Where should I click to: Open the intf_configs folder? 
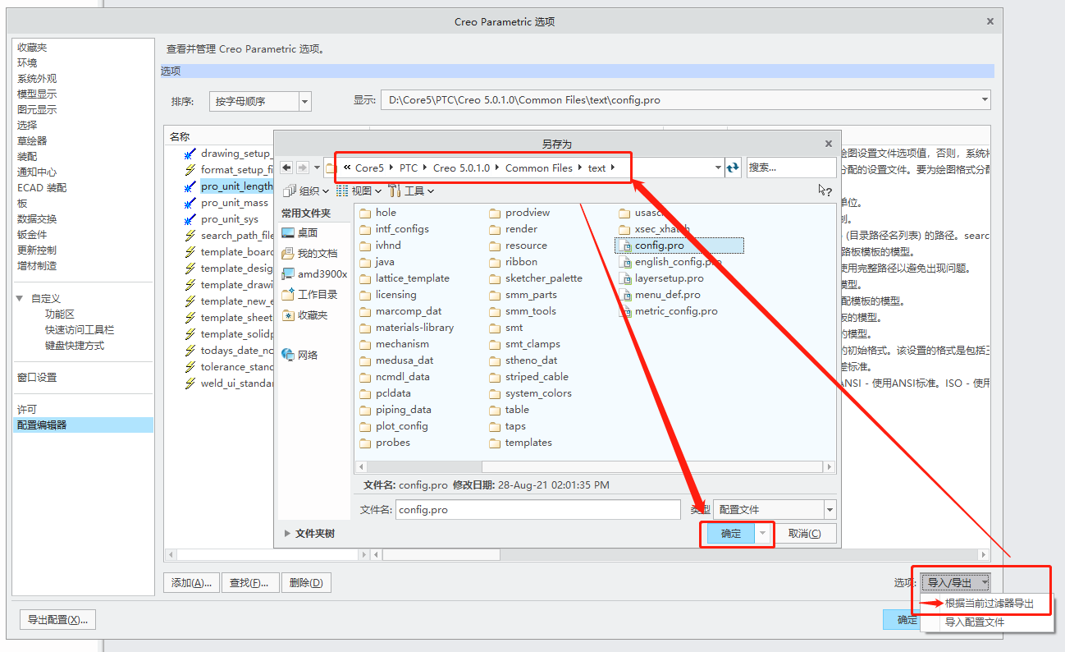(x=394, y=229)
